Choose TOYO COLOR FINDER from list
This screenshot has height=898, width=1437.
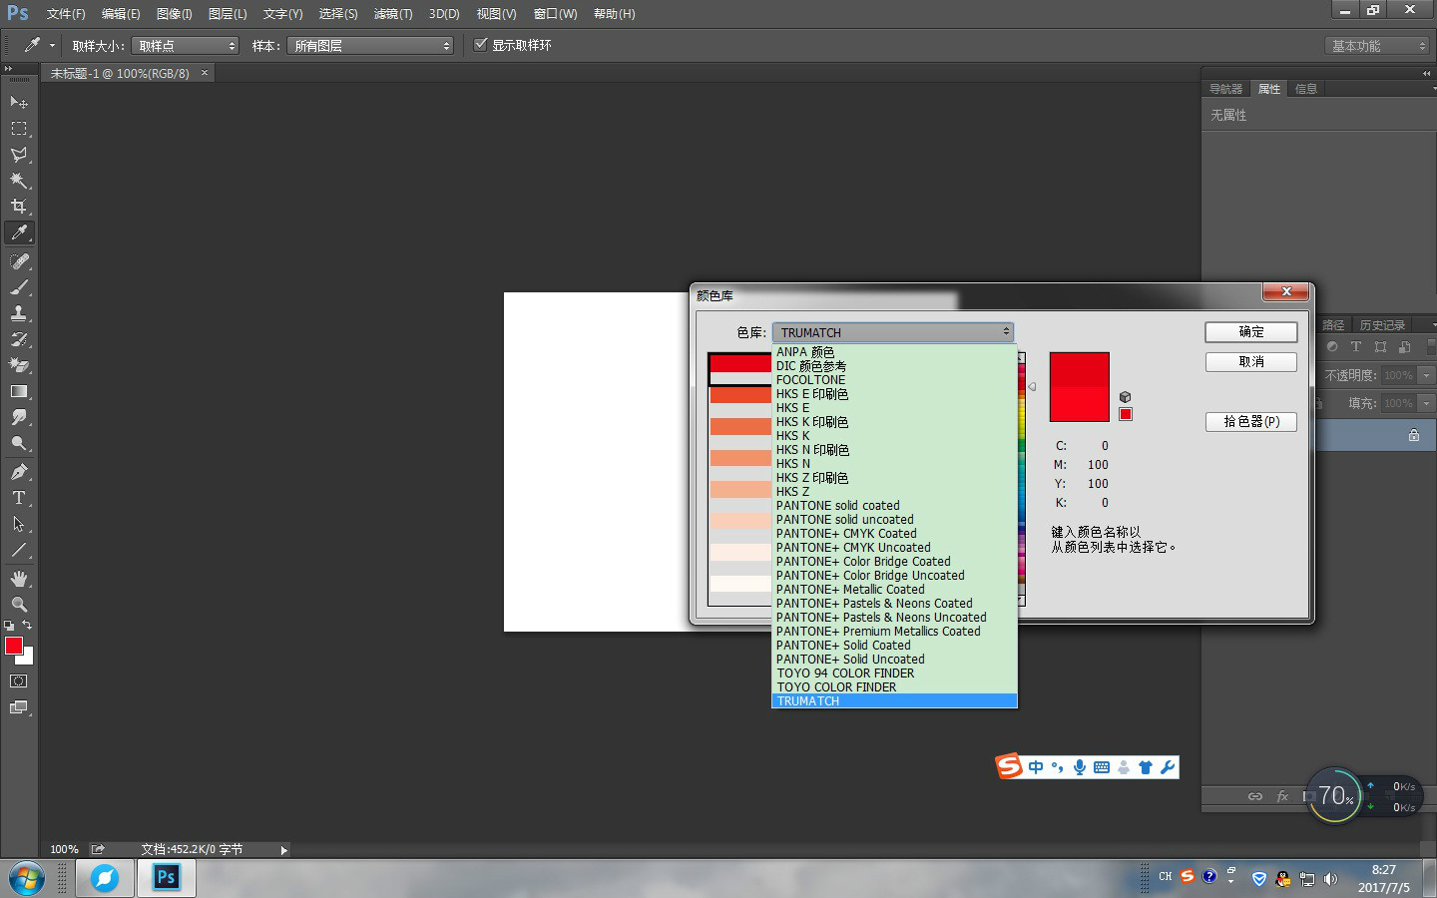(894, 687)
